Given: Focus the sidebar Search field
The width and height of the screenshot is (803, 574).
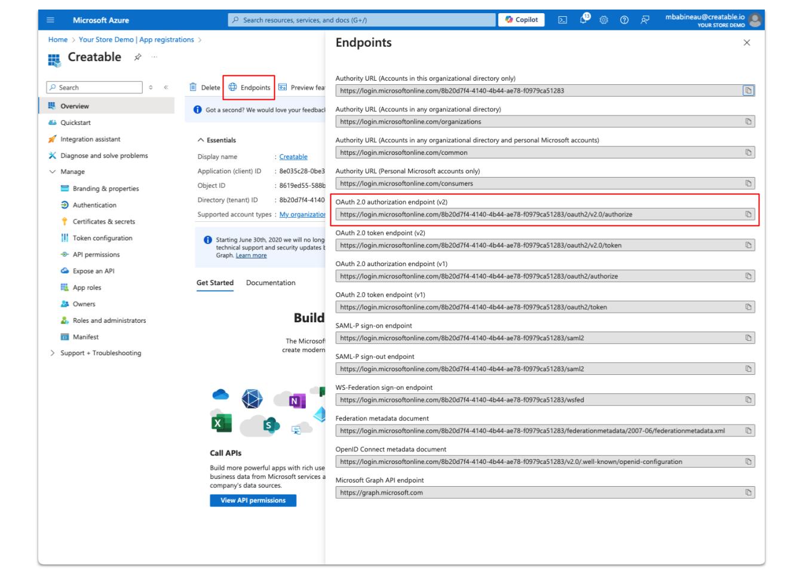Looking at the screenshot, I should click(x=95, y=88).
